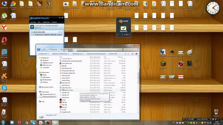Click the Avast status checkmark widget
The height and width of the screenshot is (125, 223).
tap(123, 29)
